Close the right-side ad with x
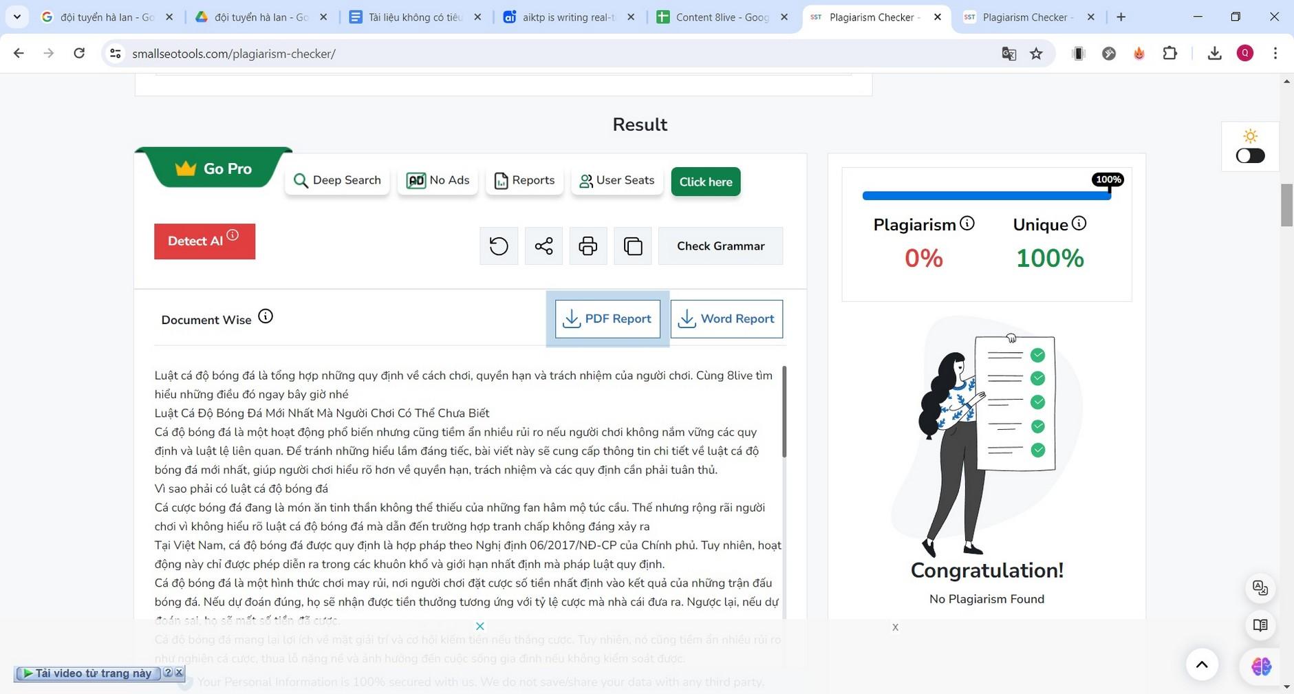Image resolution: width=1294 pixels, height=694 pixels. click(895, 627)
